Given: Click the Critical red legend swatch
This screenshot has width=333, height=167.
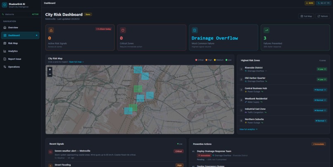Looking at the screenshot, I should click(196, 60).
